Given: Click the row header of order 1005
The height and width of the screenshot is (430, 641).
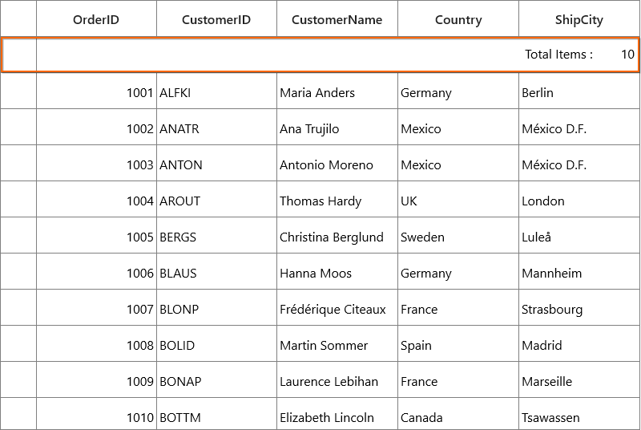Looking at the screenshot, I should pyautogui.click(x=18, y=235).
